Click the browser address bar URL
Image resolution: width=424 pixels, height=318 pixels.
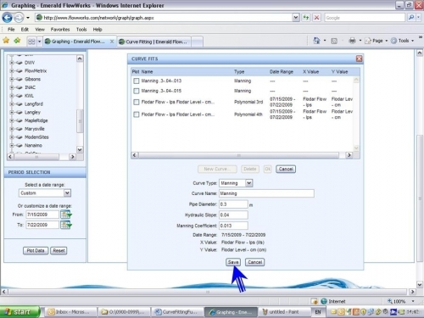(x=164, y=18)
